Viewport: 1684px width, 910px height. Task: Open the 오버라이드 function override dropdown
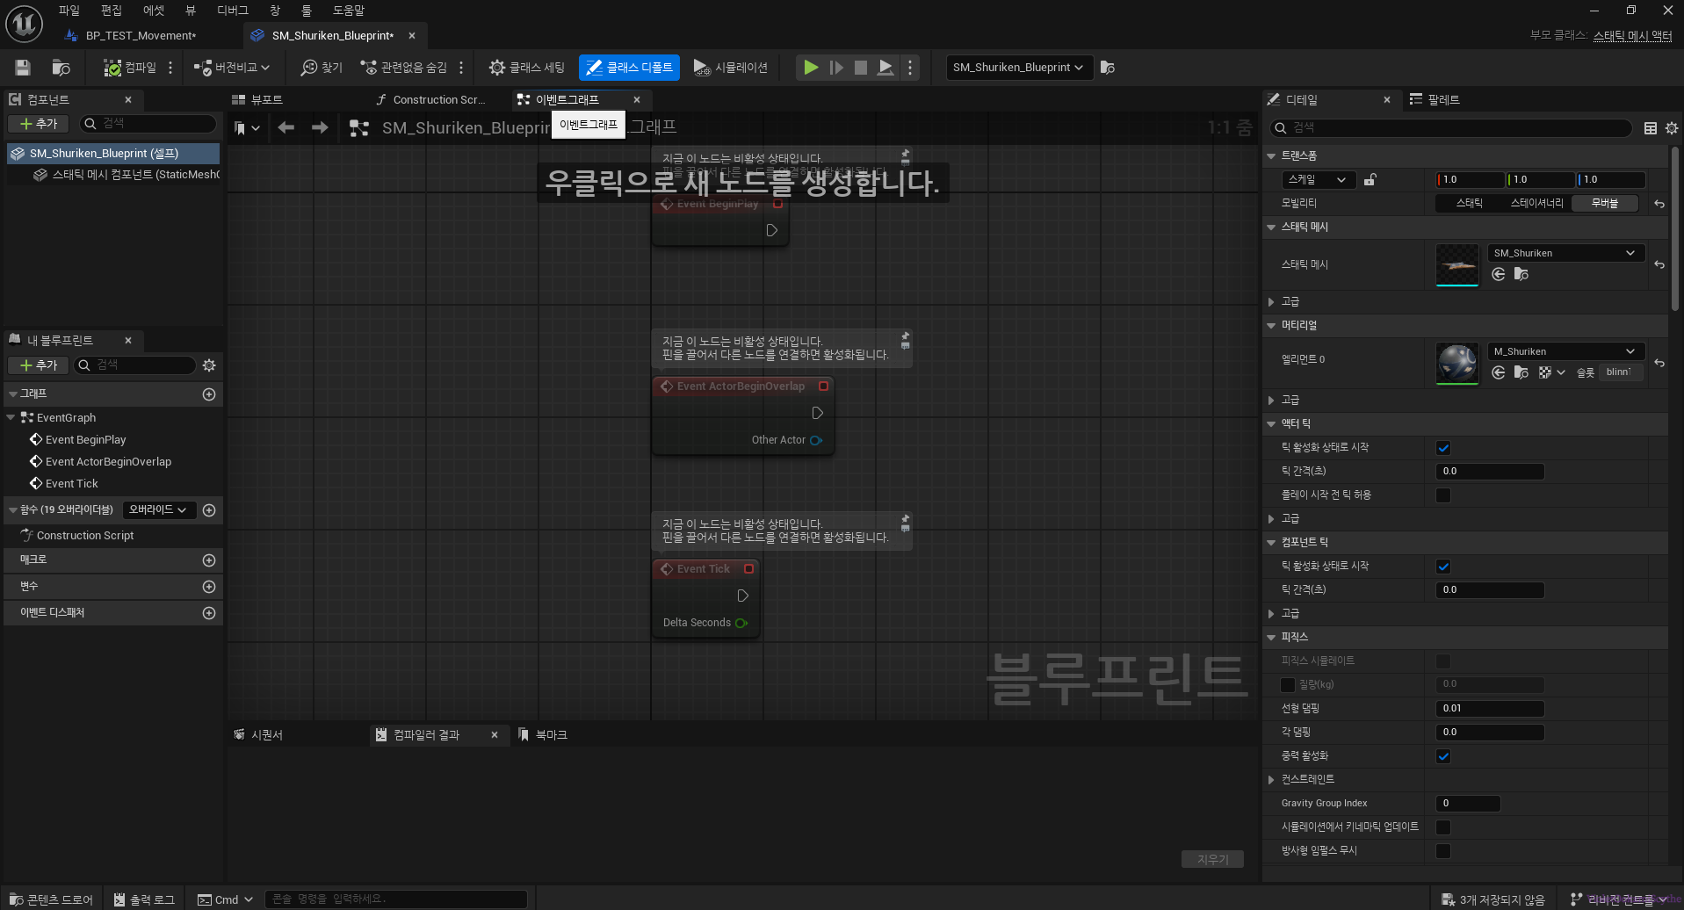(159, 510)
